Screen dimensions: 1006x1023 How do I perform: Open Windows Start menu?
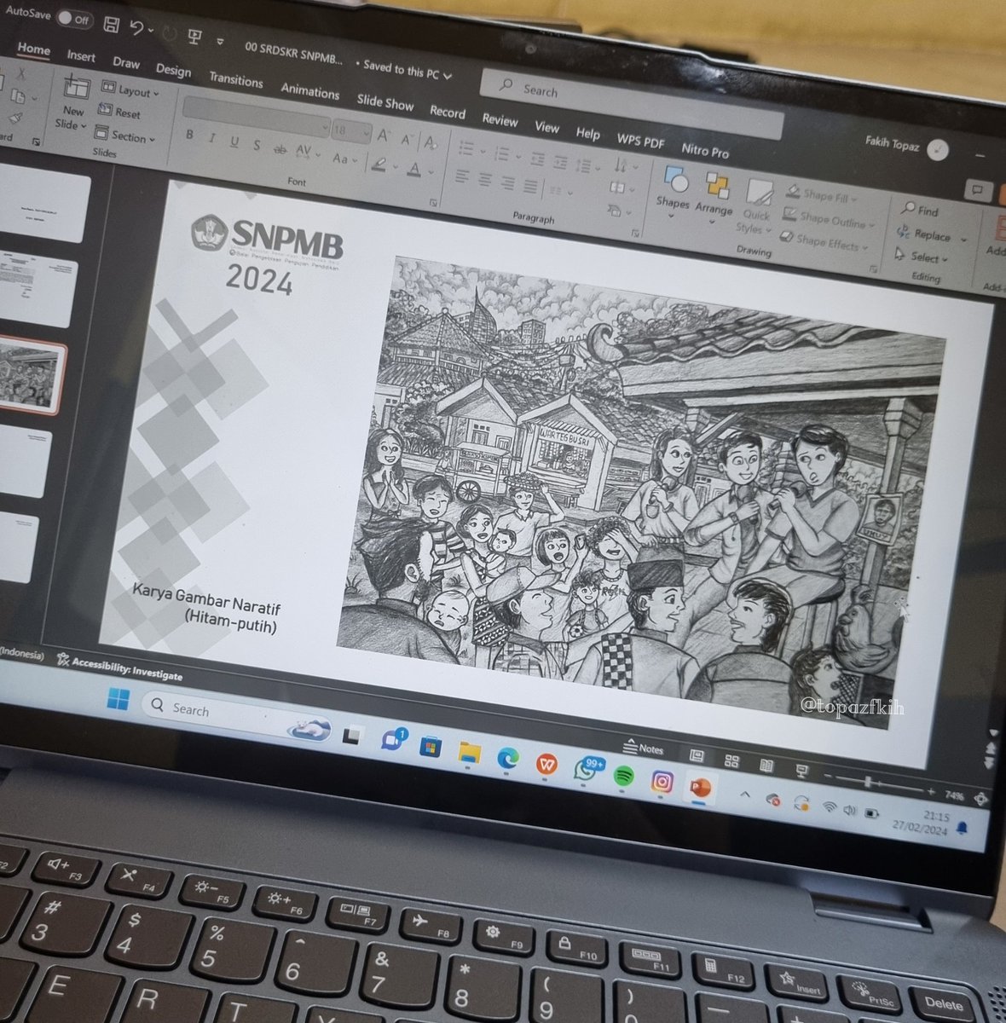pyautogui.click(x=118, y=700)
